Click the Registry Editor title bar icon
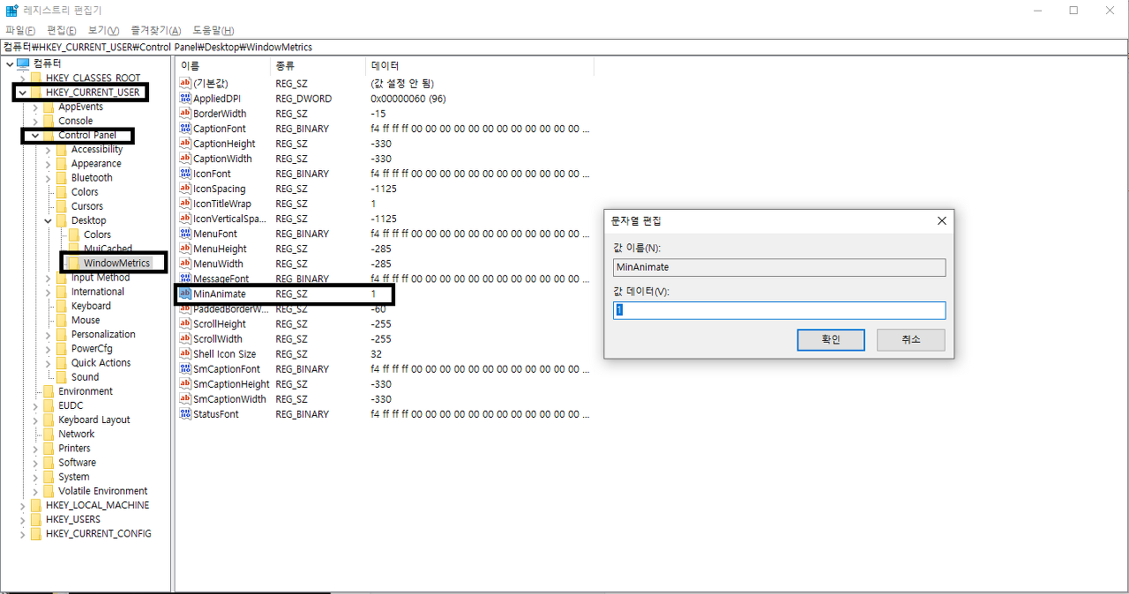 click(x=11, y=11)
